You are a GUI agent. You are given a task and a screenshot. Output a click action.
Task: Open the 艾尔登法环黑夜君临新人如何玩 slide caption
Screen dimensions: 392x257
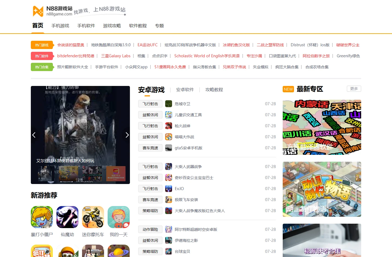click(65, 161)
